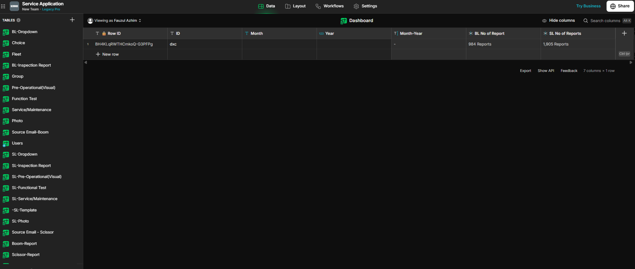Click the BL No of Report relation icon
635x269 pixels.
[470, 33]
